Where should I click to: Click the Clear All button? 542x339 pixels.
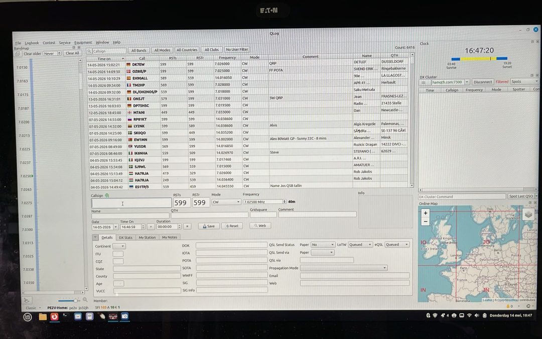click(73, 53)
